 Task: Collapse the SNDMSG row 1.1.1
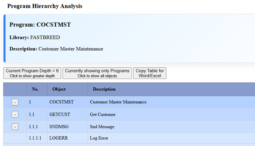tap(15, 127)
